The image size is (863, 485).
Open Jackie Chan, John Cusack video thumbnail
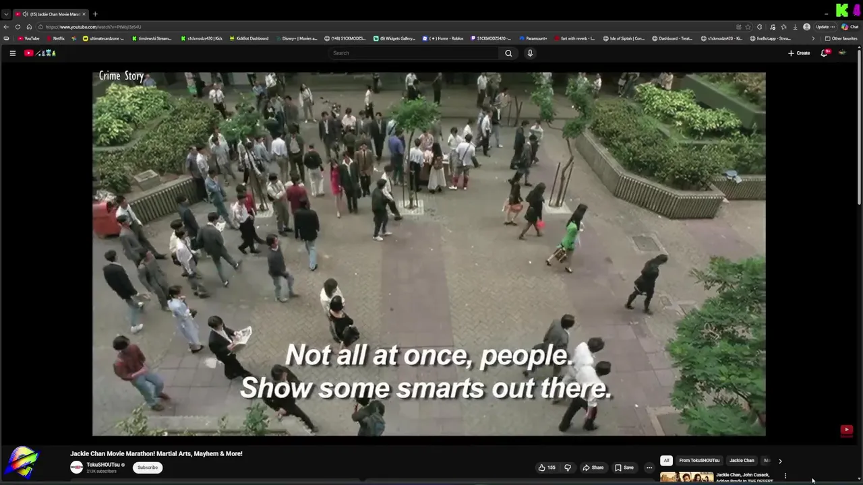coord(686,477)
